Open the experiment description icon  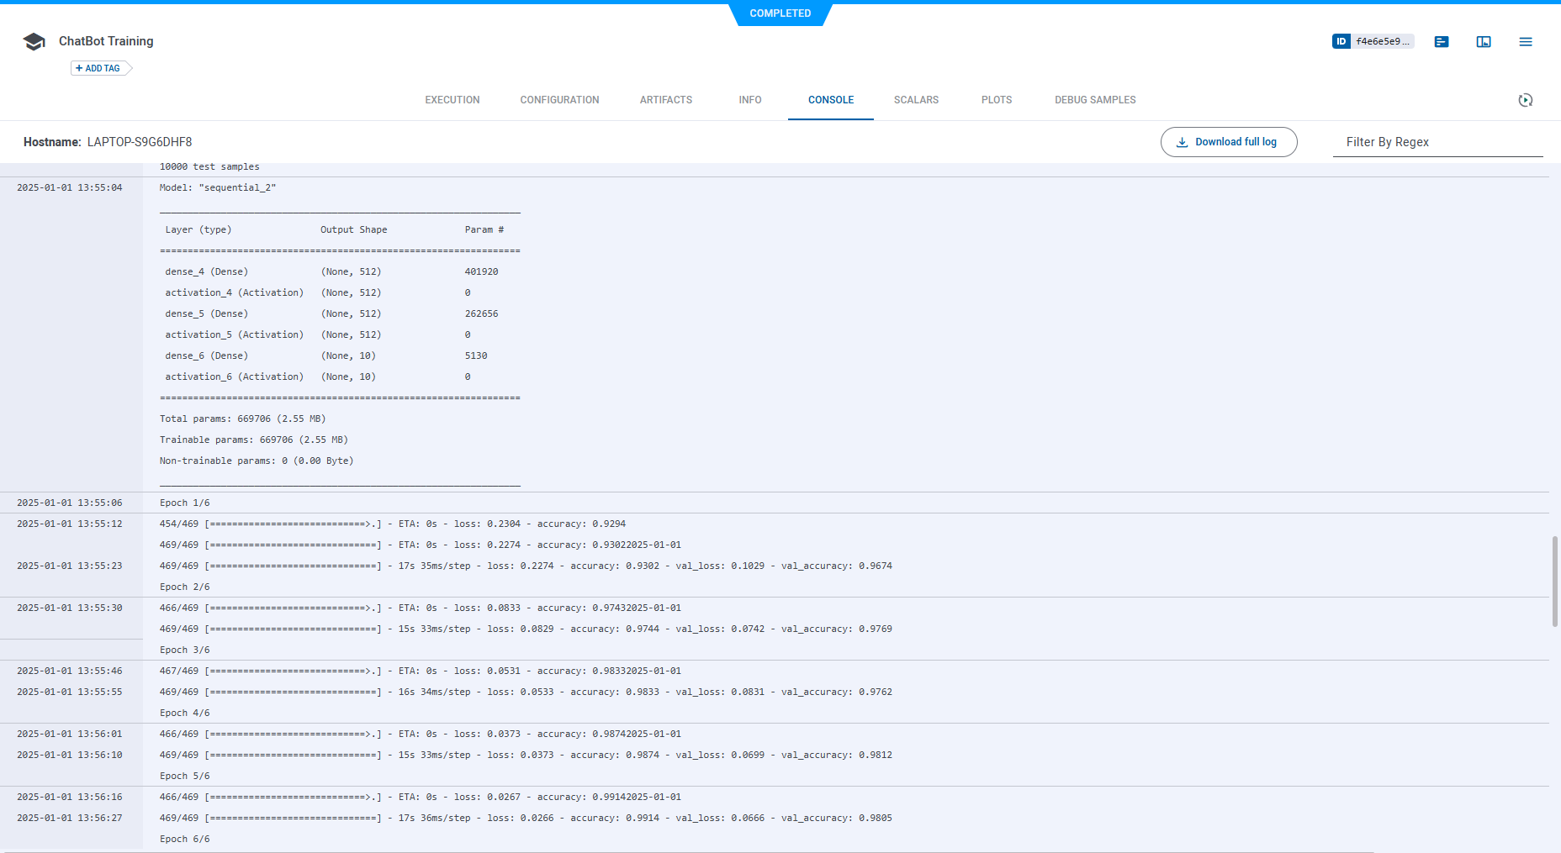pyautogui.click(x=1442, y=41)
